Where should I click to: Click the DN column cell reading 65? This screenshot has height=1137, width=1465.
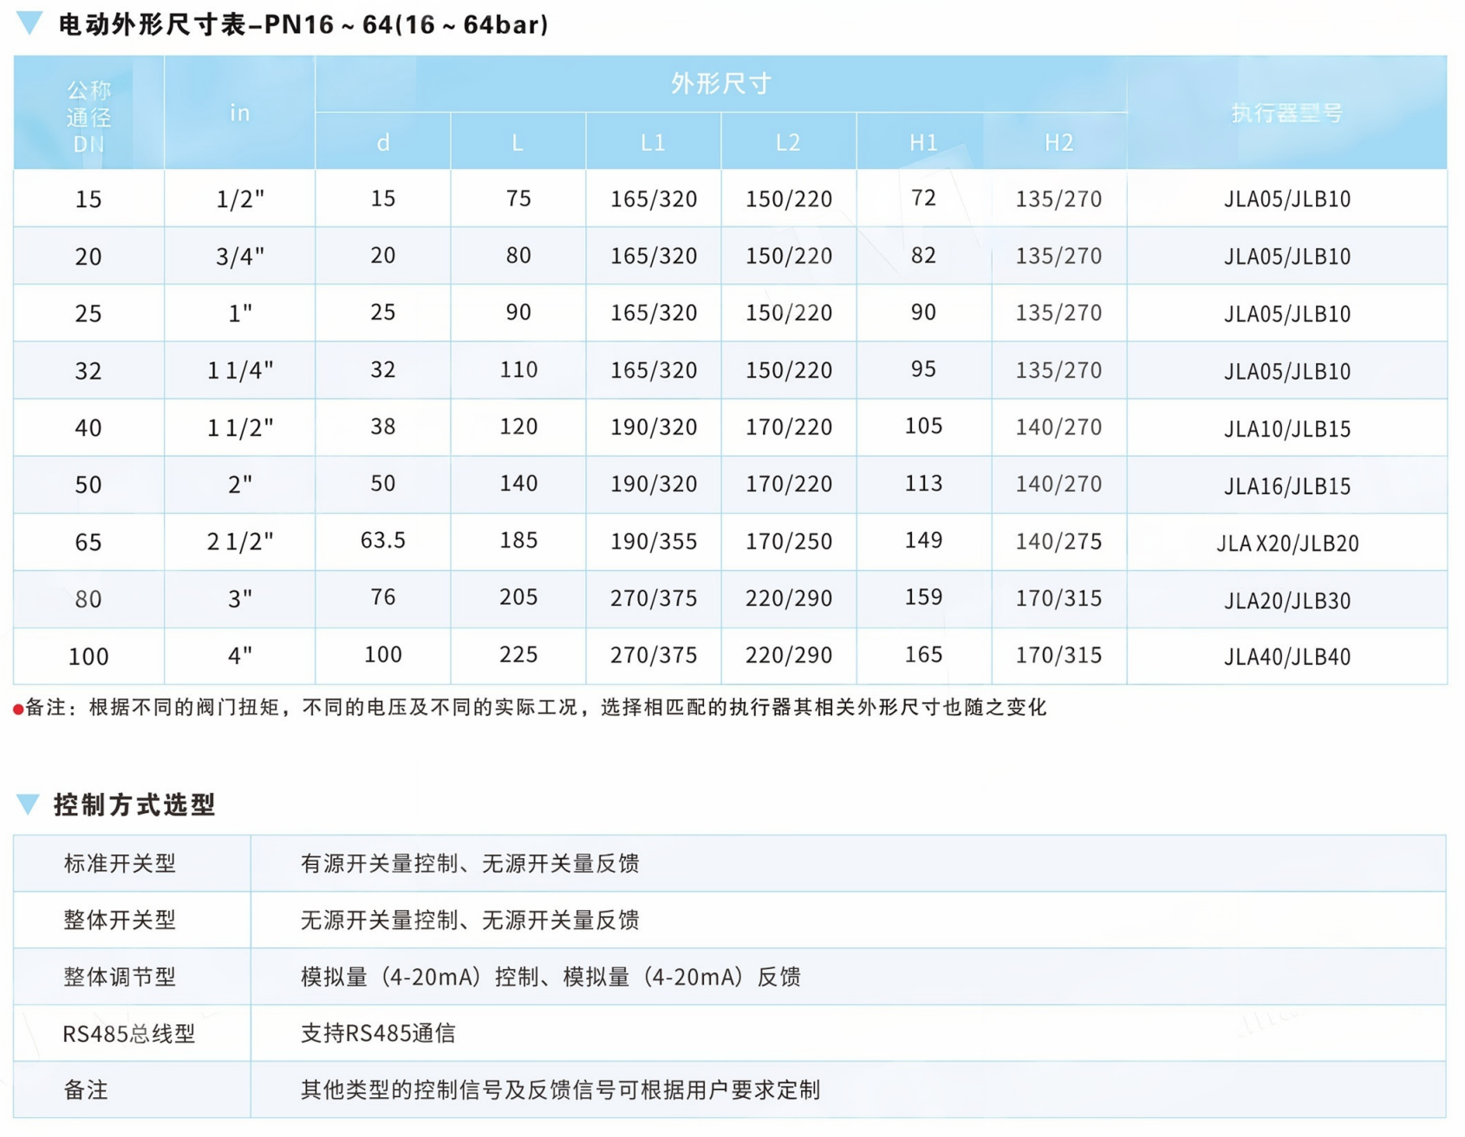click(x=88, y=542)
